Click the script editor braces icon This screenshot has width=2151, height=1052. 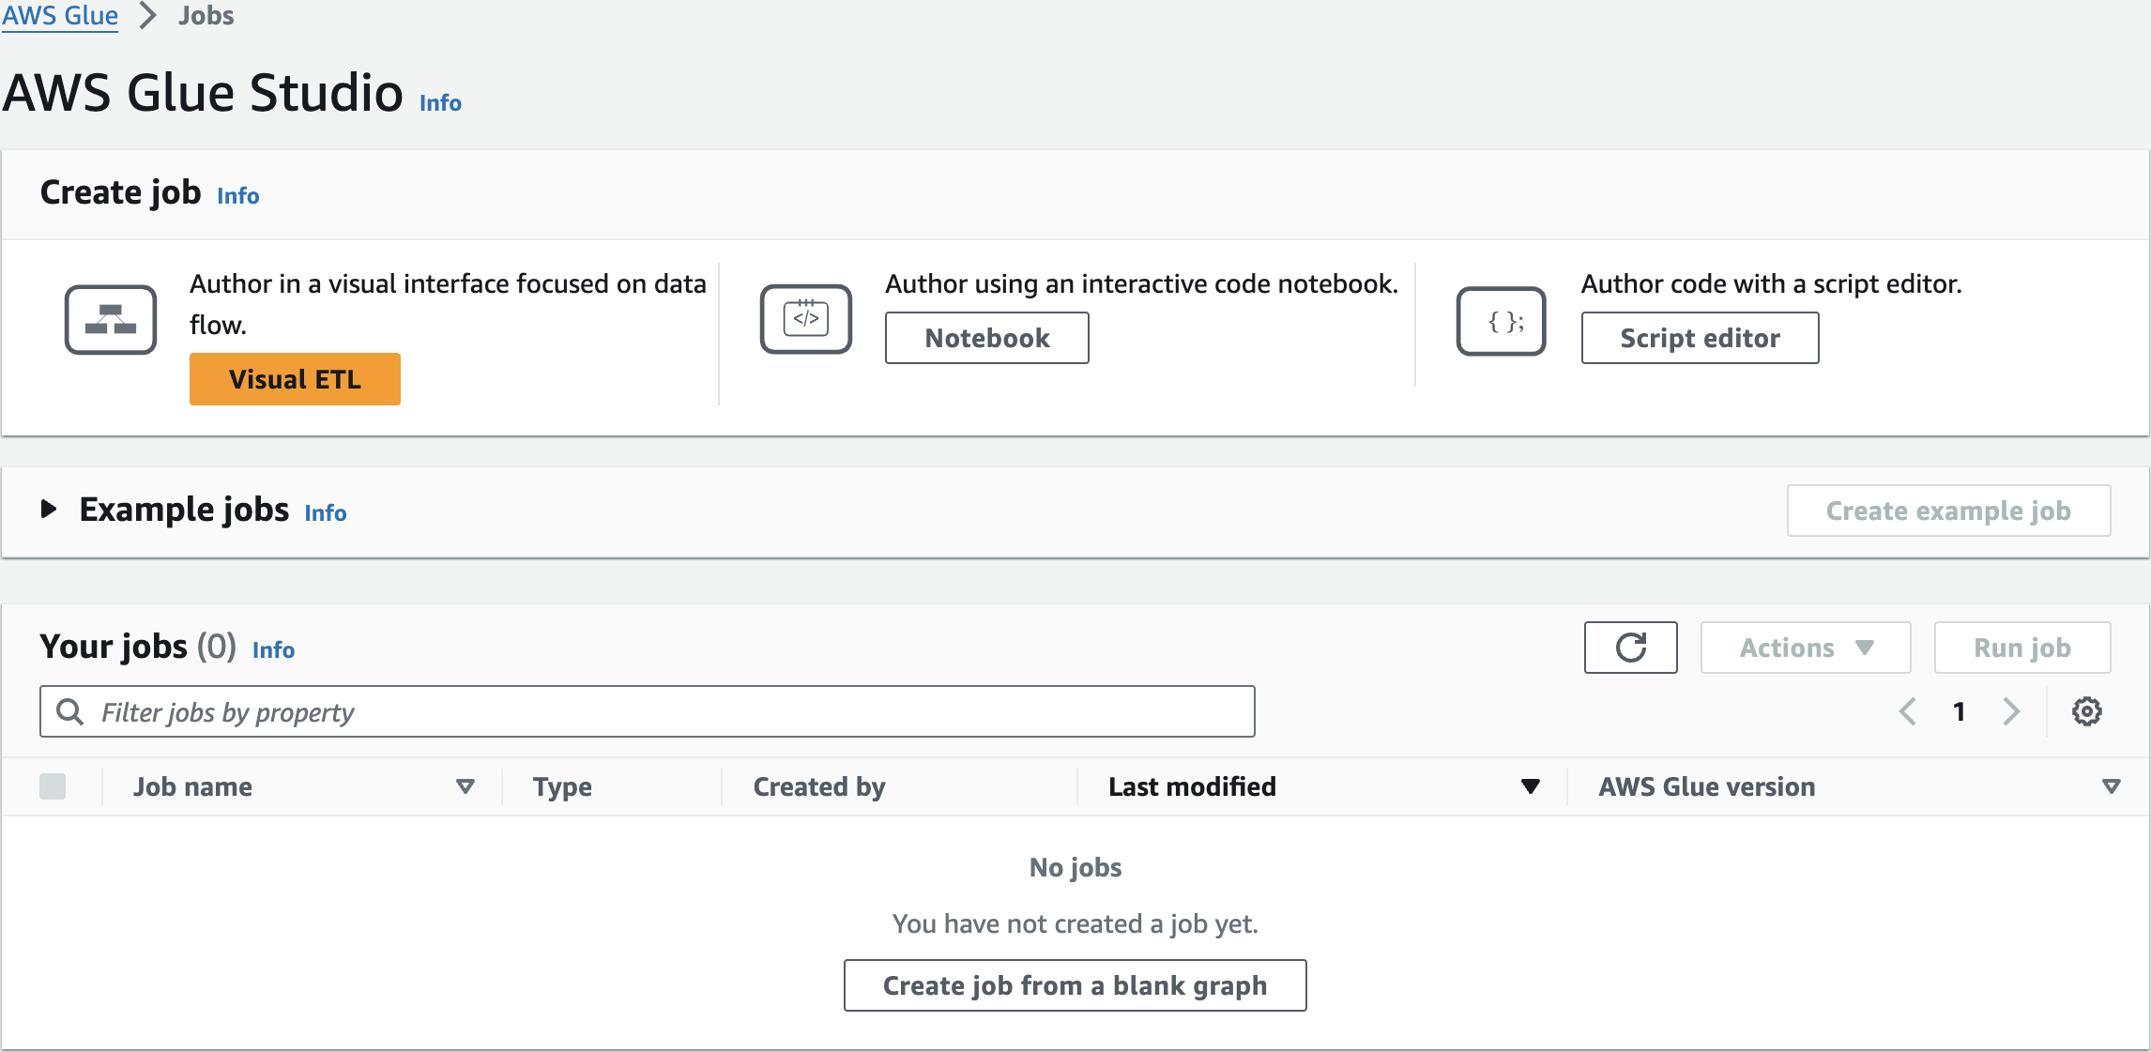pyautogui.click(x=1501, y=321)
